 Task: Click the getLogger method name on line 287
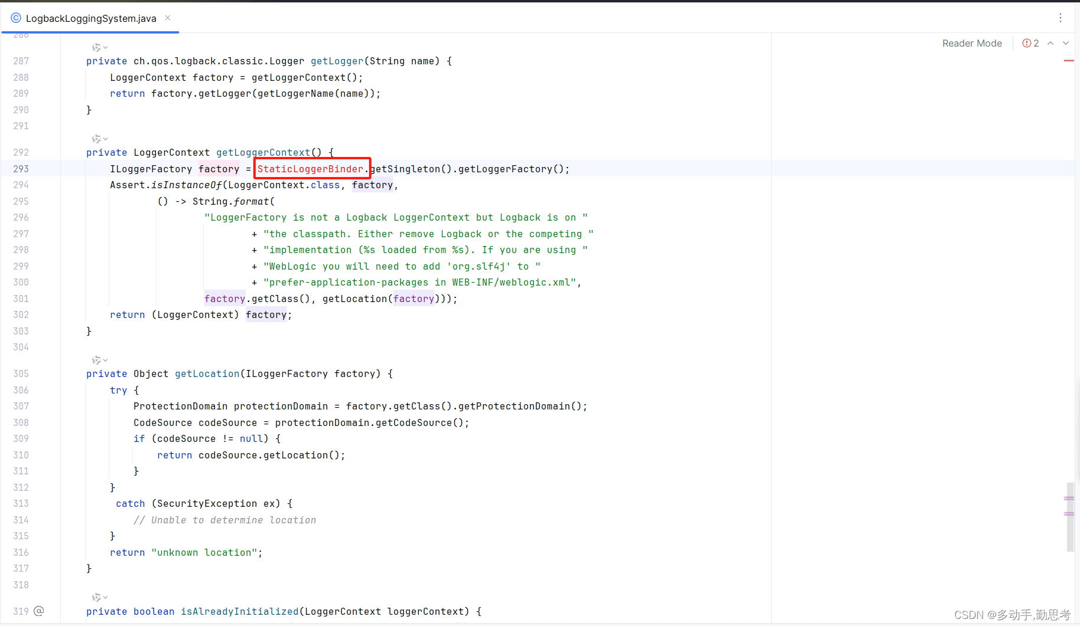click(337, 61)
